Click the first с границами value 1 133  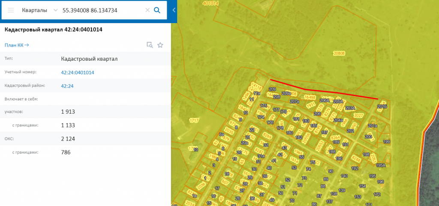pos(68,125)
